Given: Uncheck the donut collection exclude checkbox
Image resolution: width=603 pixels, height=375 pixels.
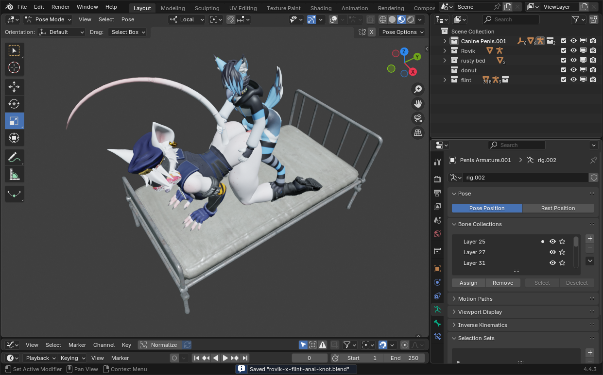Looking at the screenshot, I should pyautogui.click(x=564, y=70).
